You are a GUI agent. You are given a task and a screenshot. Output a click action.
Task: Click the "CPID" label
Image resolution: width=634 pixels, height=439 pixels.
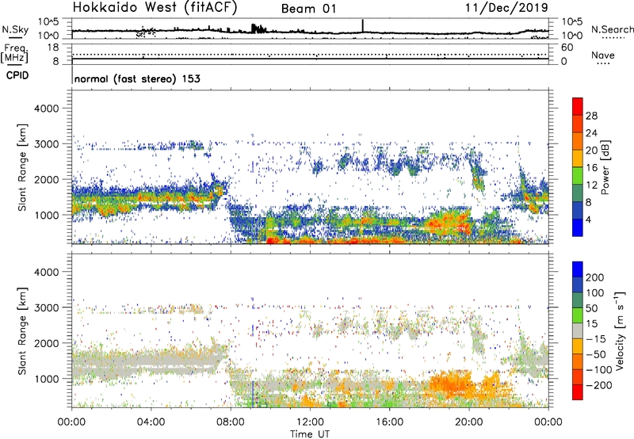tap(17, 75)
